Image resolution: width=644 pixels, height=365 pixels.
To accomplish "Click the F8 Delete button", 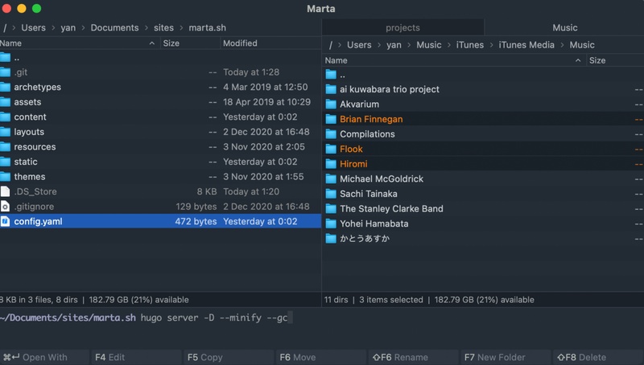I will [598, 357].
